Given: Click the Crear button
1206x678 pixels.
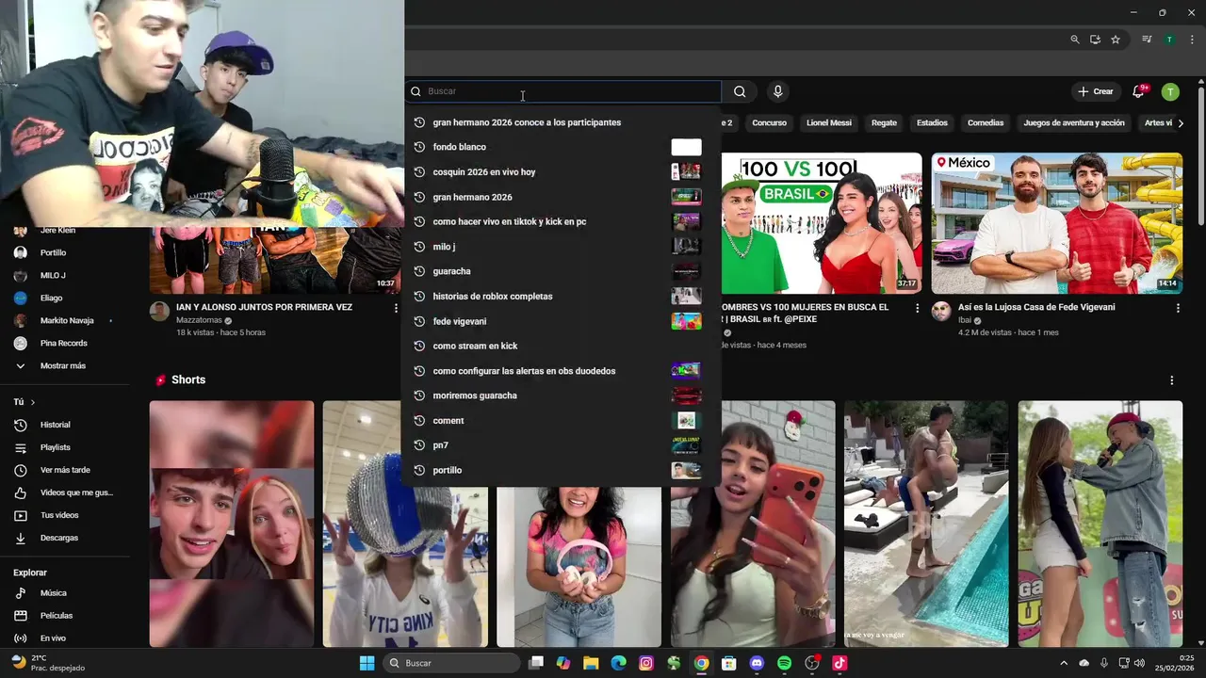Looking at the screenshot, I should (1096, 91).
